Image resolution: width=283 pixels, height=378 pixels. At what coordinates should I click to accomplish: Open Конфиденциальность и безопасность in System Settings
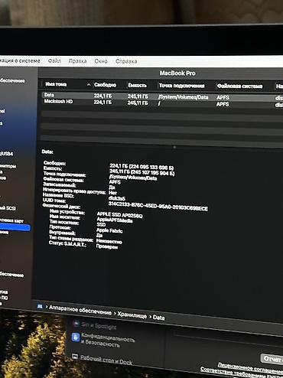(x=108, y=340)
